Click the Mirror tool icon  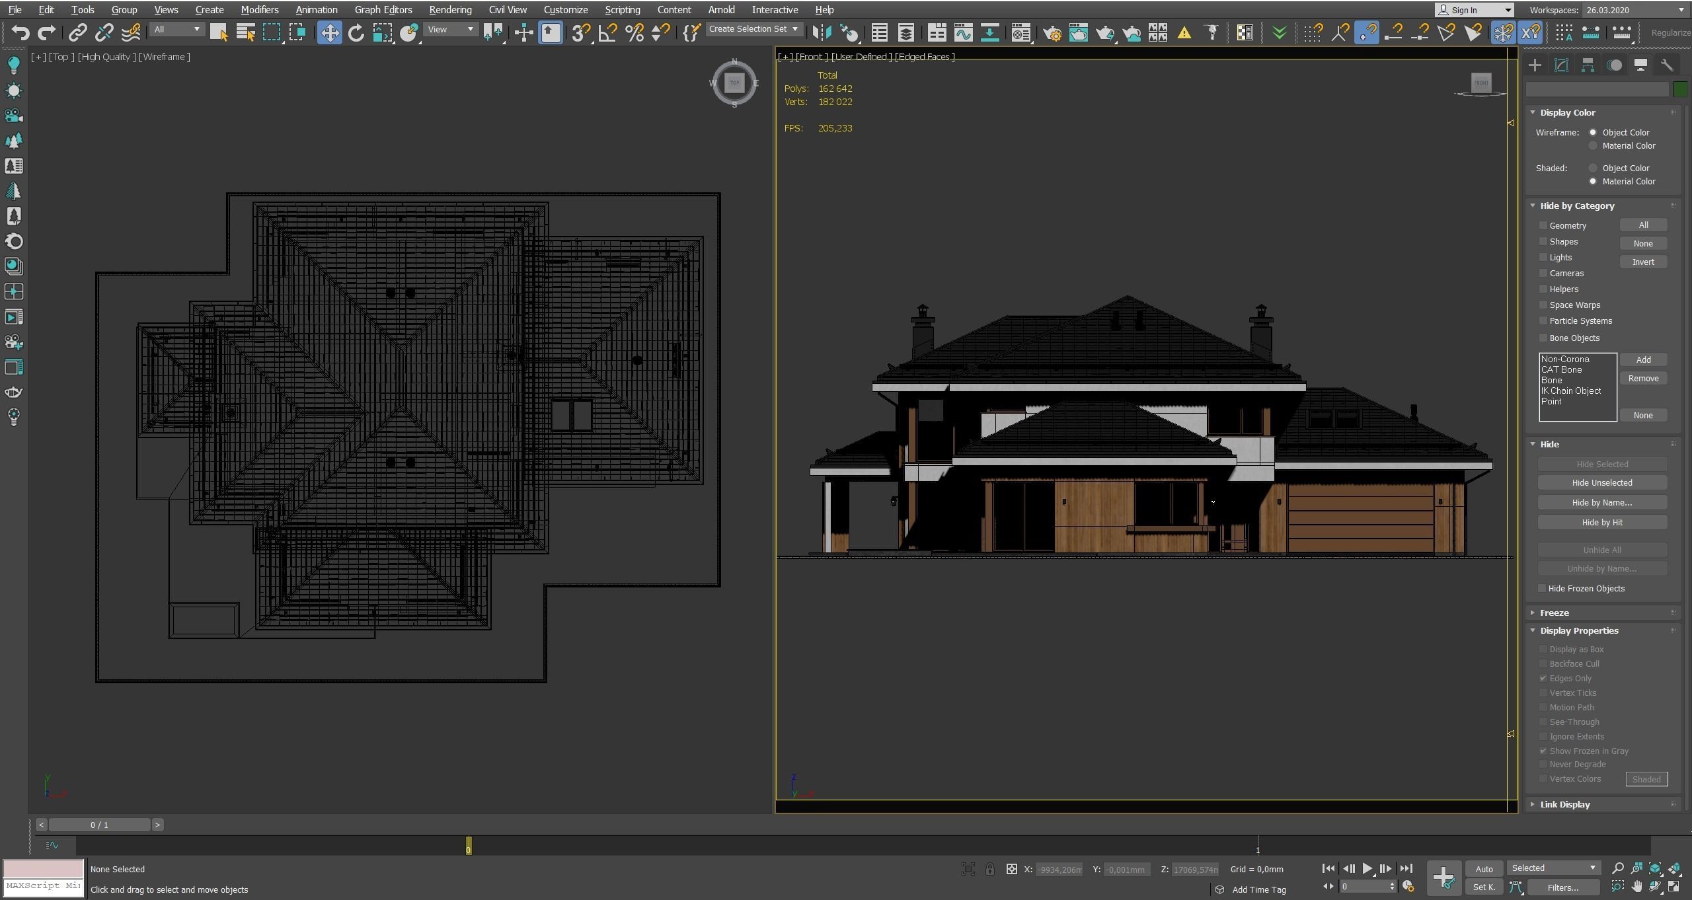click(822, 32)
